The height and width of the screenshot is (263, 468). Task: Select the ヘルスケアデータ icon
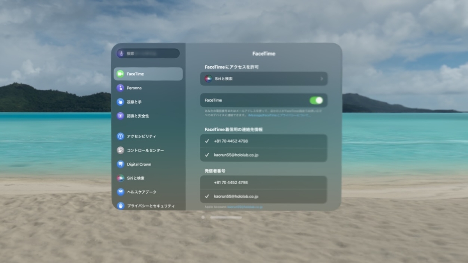[x=120, y=192]
